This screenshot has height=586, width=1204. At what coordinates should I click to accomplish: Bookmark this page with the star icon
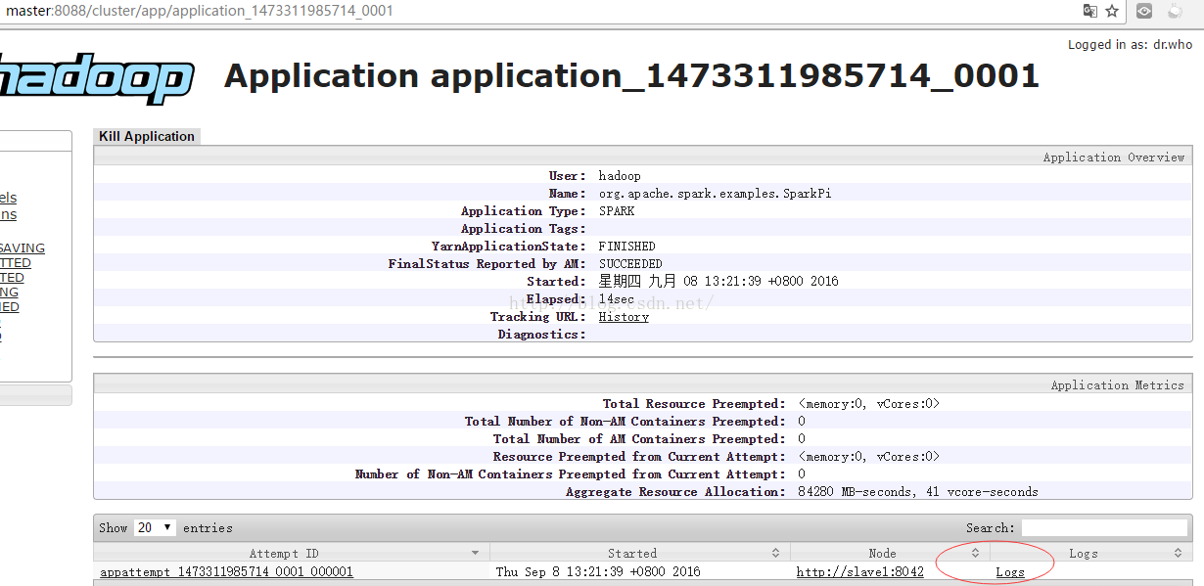(x=1112, y=11)
